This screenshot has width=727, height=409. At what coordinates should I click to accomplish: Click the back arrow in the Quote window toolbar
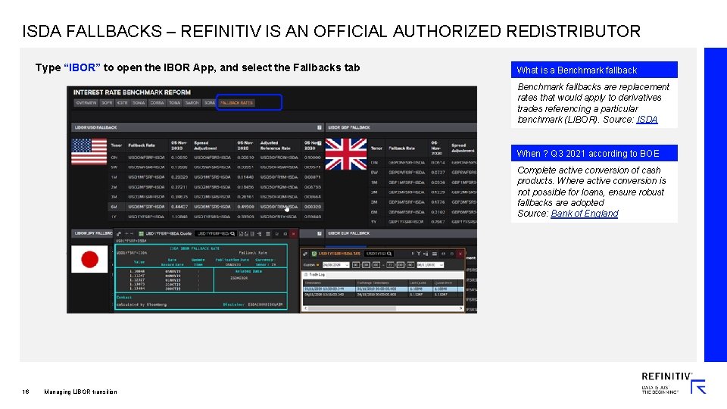[126, 234]
